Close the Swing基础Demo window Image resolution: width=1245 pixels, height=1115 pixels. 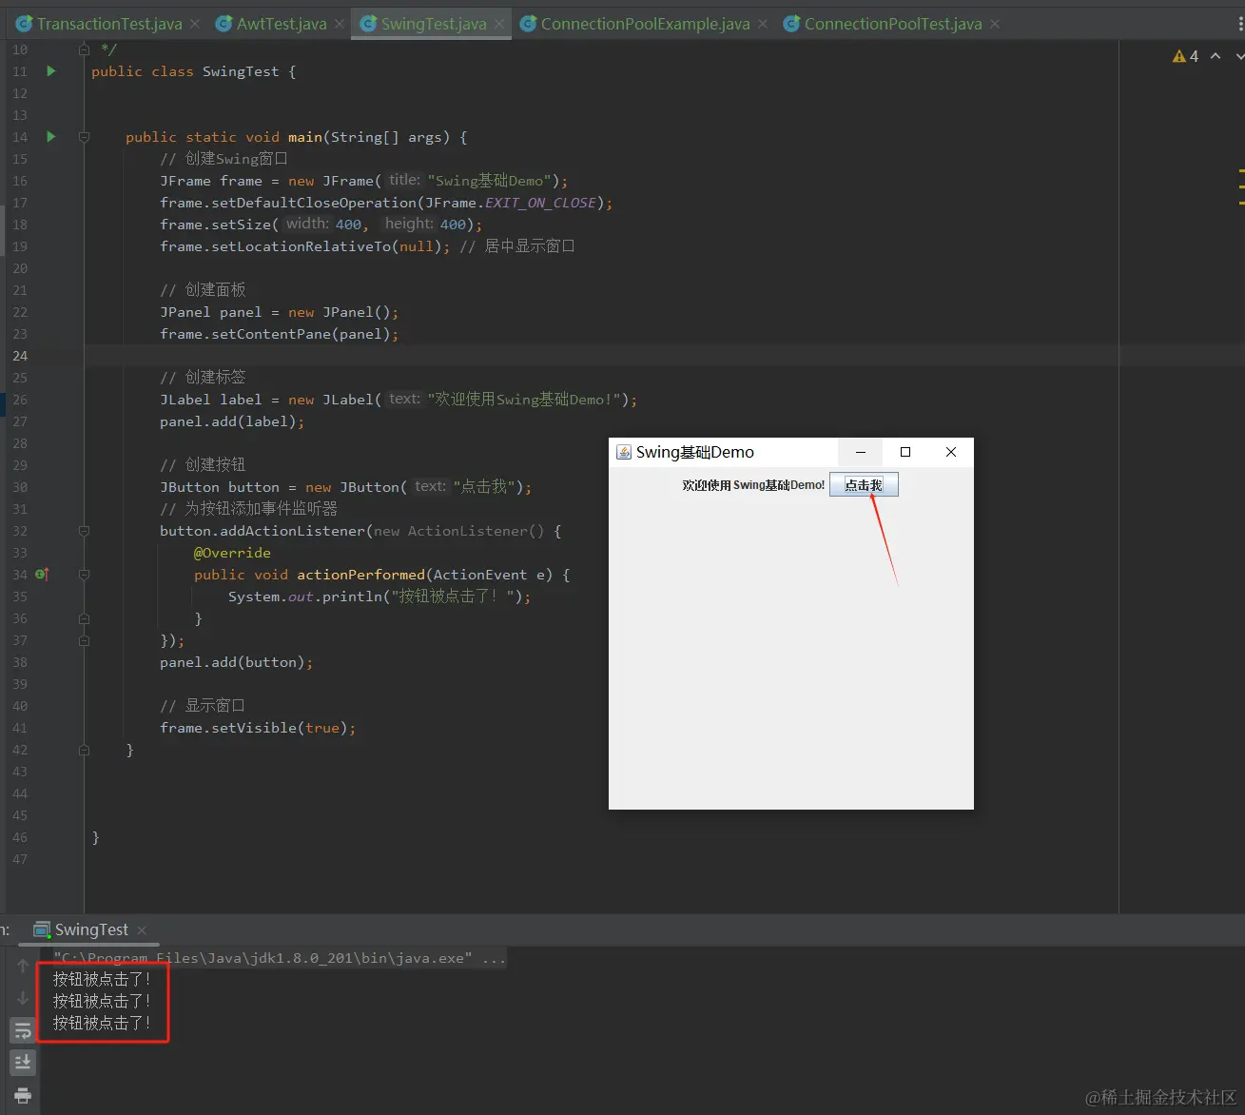pos(951,452)
